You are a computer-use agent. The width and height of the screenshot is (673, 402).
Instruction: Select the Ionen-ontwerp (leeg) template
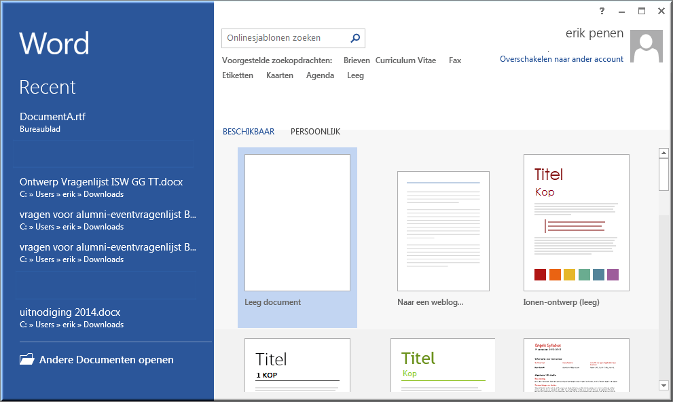[577, 223]
